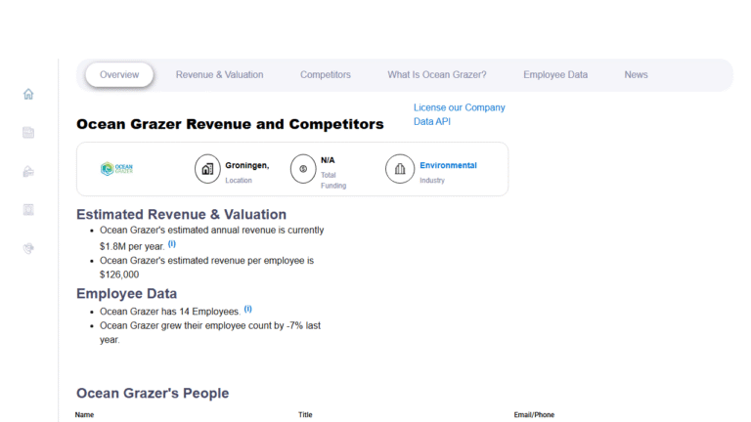Click the Email/Phone column header
Image resolution: width=751 pixels, height=422 pixels.
click(534, 415)
